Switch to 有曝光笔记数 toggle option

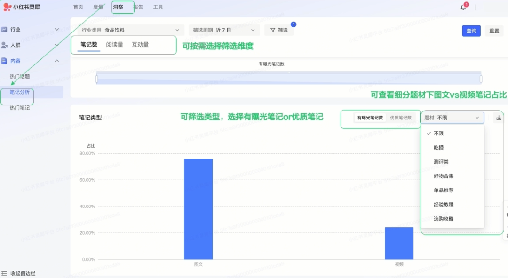(370, 118)
